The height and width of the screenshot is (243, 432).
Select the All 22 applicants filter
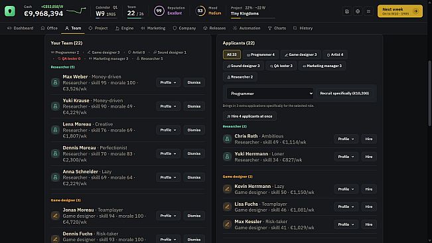(232, 54)
